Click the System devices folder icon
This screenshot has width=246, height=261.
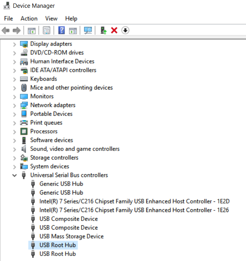24,166
